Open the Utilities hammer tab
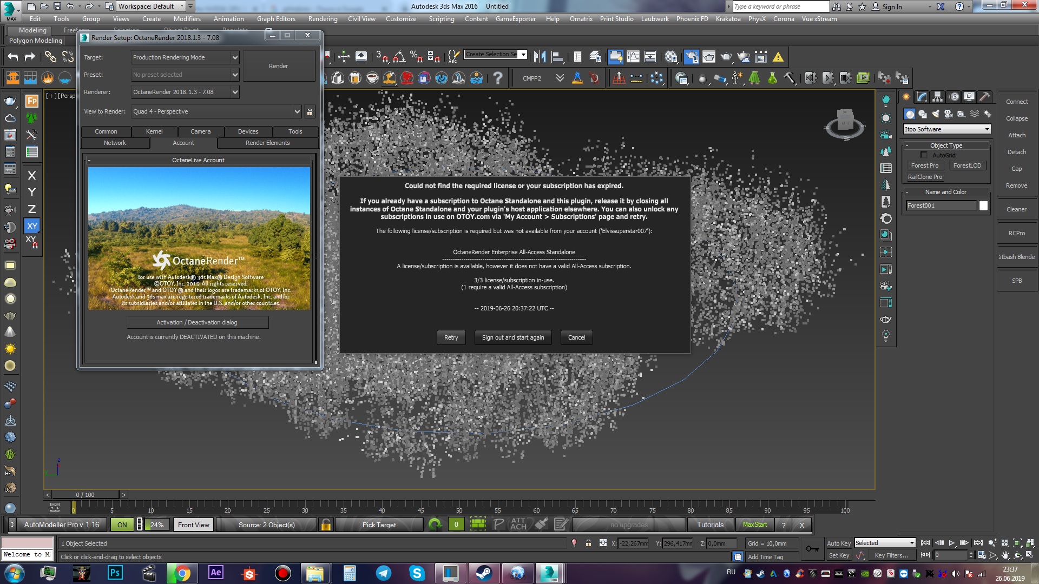 [x=984, y=97]
